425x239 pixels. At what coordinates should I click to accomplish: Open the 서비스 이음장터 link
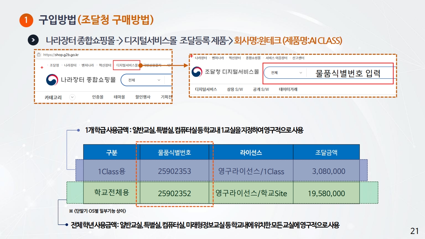277,58
